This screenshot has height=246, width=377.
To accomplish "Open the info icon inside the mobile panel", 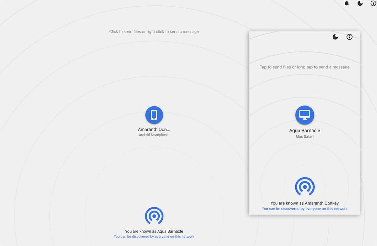I will click(x=349, y=37).
